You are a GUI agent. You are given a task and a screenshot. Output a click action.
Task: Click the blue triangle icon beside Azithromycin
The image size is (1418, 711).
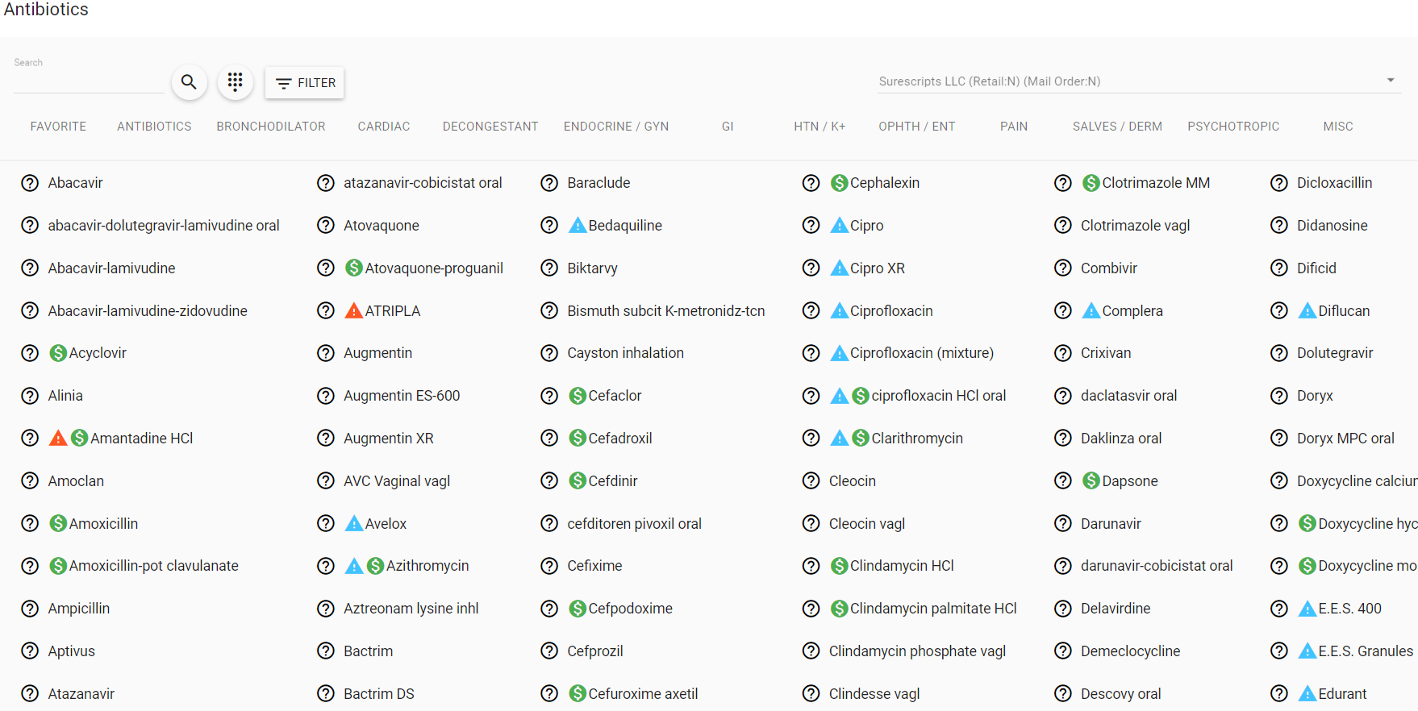pyautogui.click(x=353, y=566)
